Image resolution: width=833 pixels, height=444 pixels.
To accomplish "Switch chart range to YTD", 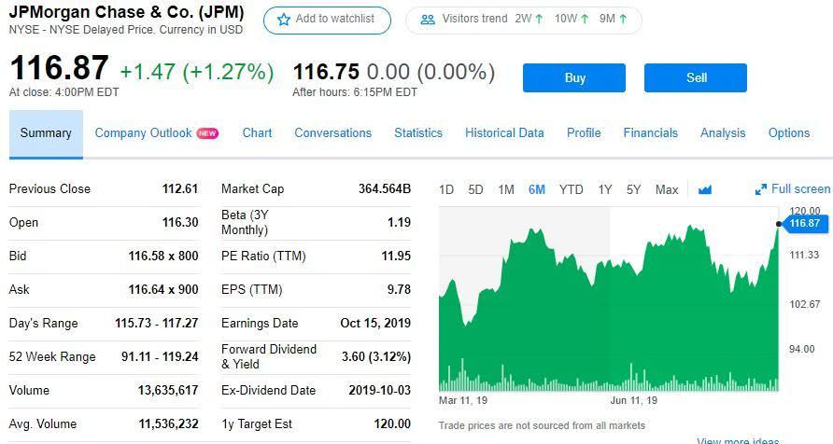I will [x=571, y=189].
